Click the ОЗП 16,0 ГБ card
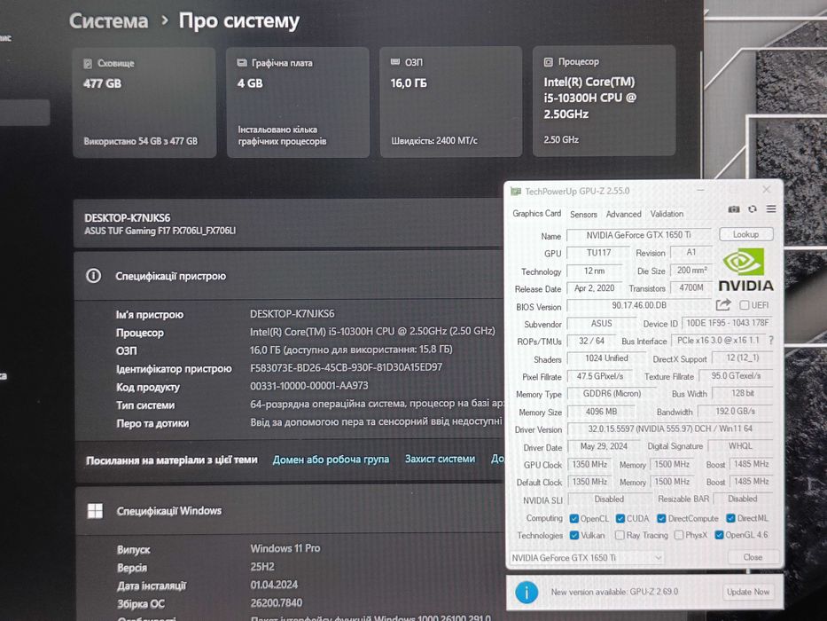Screen dimensions: 827x621 point(451,101)
